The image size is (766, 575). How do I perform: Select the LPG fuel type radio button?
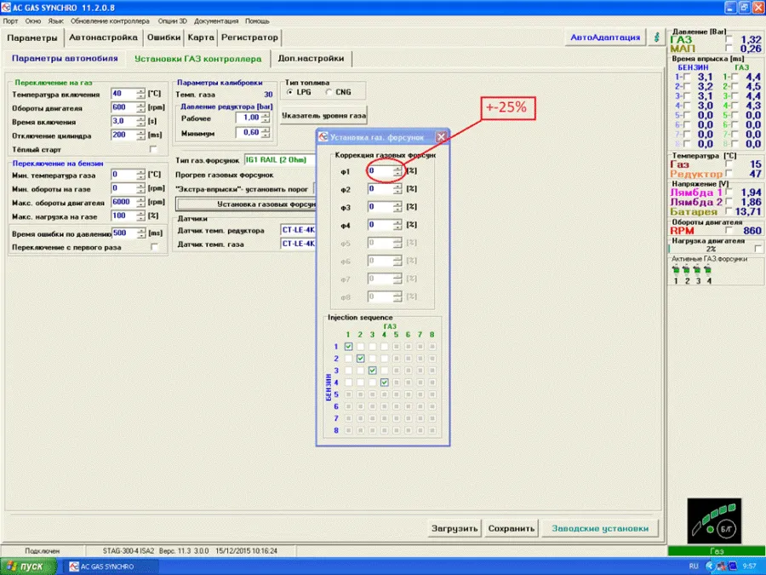289,92
